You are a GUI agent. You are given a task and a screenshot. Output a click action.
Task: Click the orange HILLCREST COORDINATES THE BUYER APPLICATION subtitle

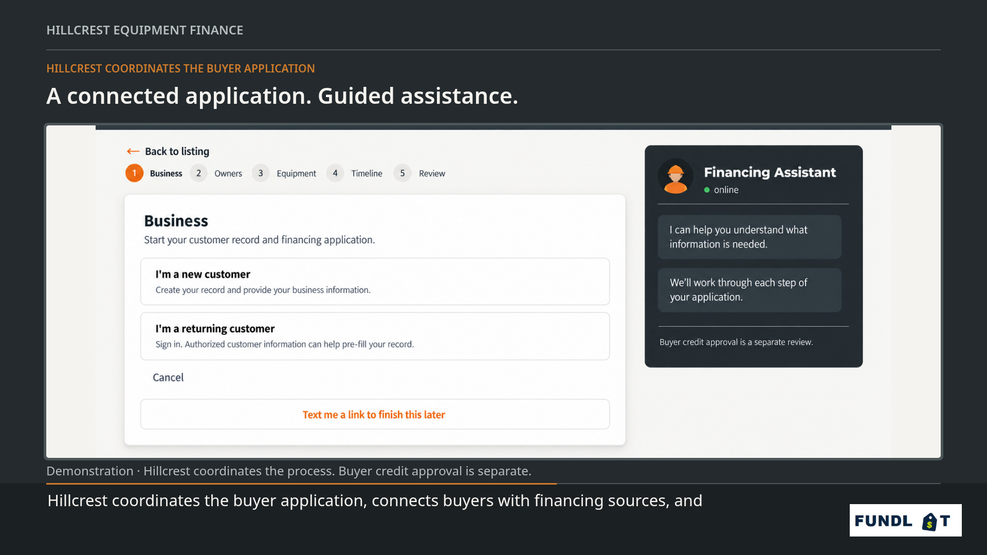coord(180,68)
